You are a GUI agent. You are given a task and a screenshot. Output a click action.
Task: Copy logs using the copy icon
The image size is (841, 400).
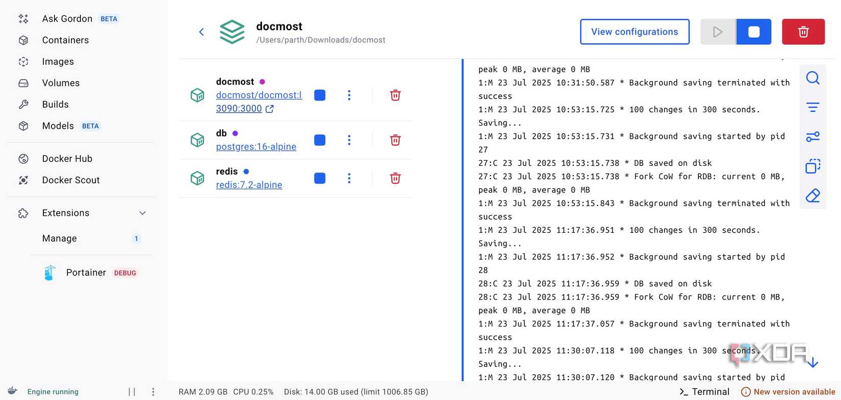point(812,166)
